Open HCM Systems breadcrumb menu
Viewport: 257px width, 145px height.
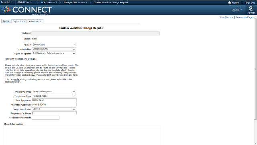pos(49,2)
